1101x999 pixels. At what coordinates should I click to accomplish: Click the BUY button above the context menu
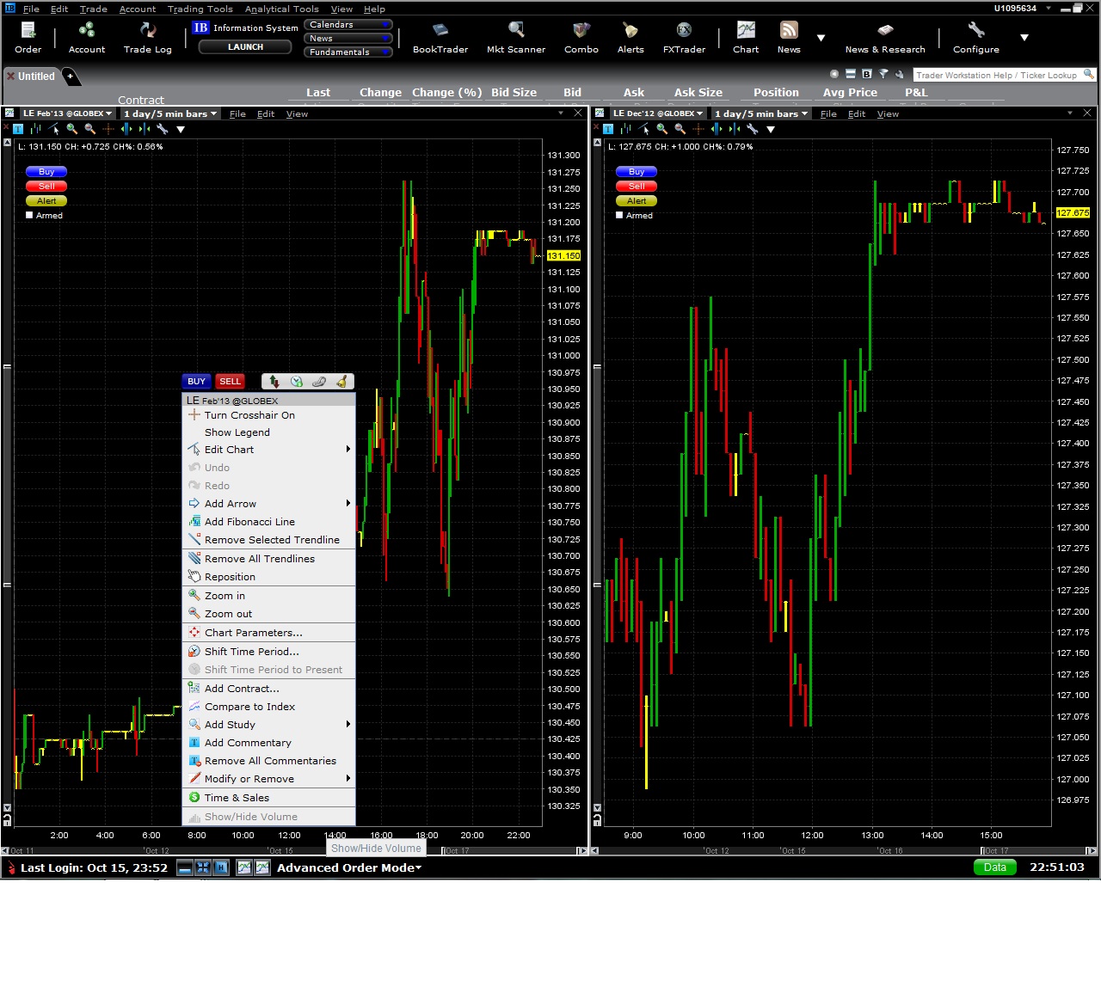pyautogui.click(x=197, y=382)
